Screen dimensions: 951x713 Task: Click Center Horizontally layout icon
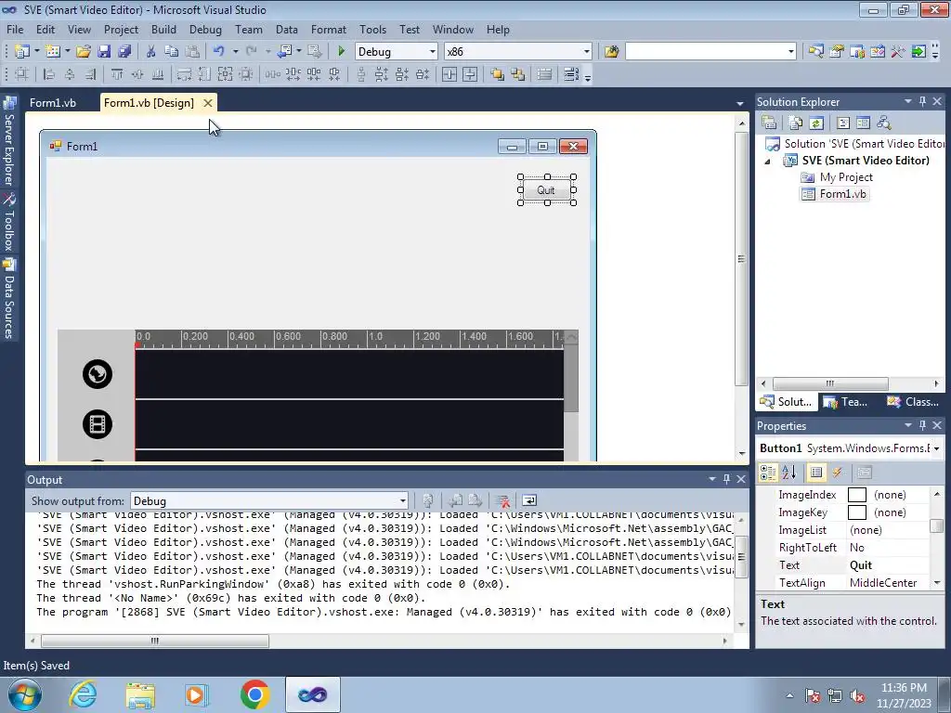449,74
